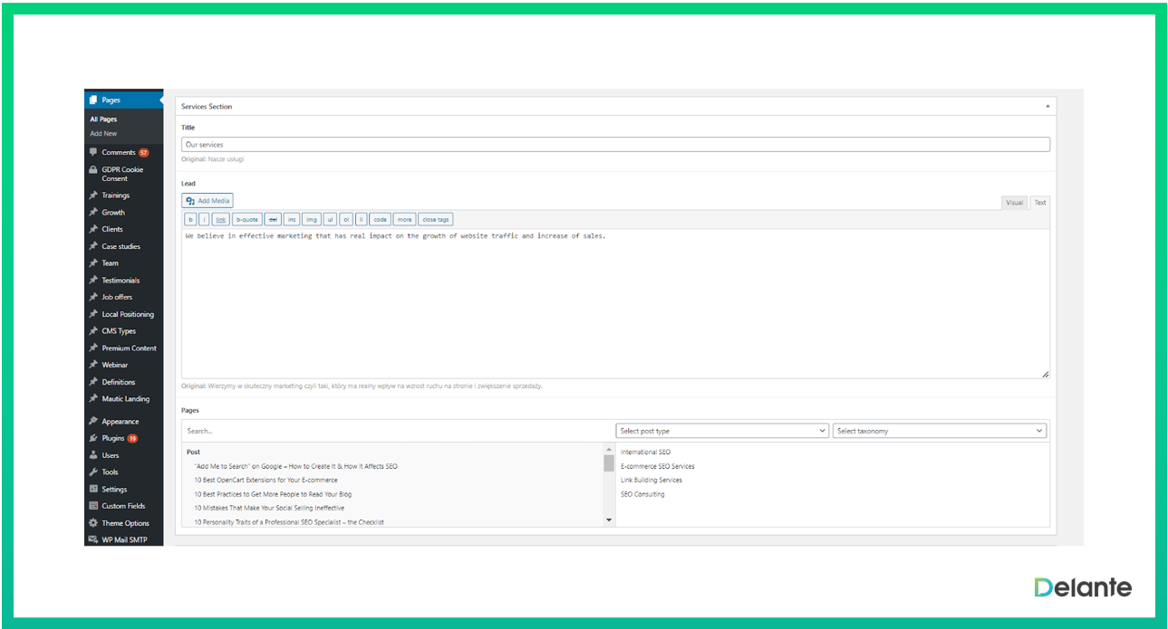Click the Appearance paintbrush icon
The width and height of the screenshot is (1168, 629).
(93, 422)
